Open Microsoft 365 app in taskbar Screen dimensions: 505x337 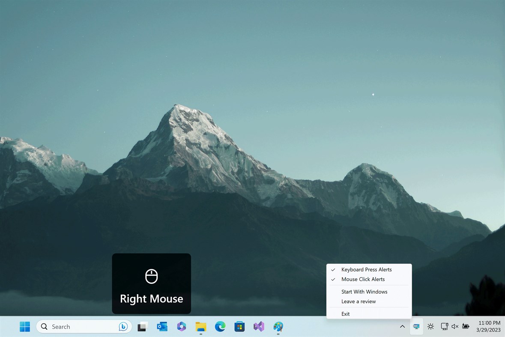(x=181, y=326)
